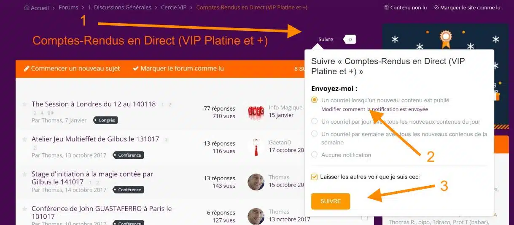
Task: Toggle Laisser les autres voir checkbox
Action: [314, 177]
